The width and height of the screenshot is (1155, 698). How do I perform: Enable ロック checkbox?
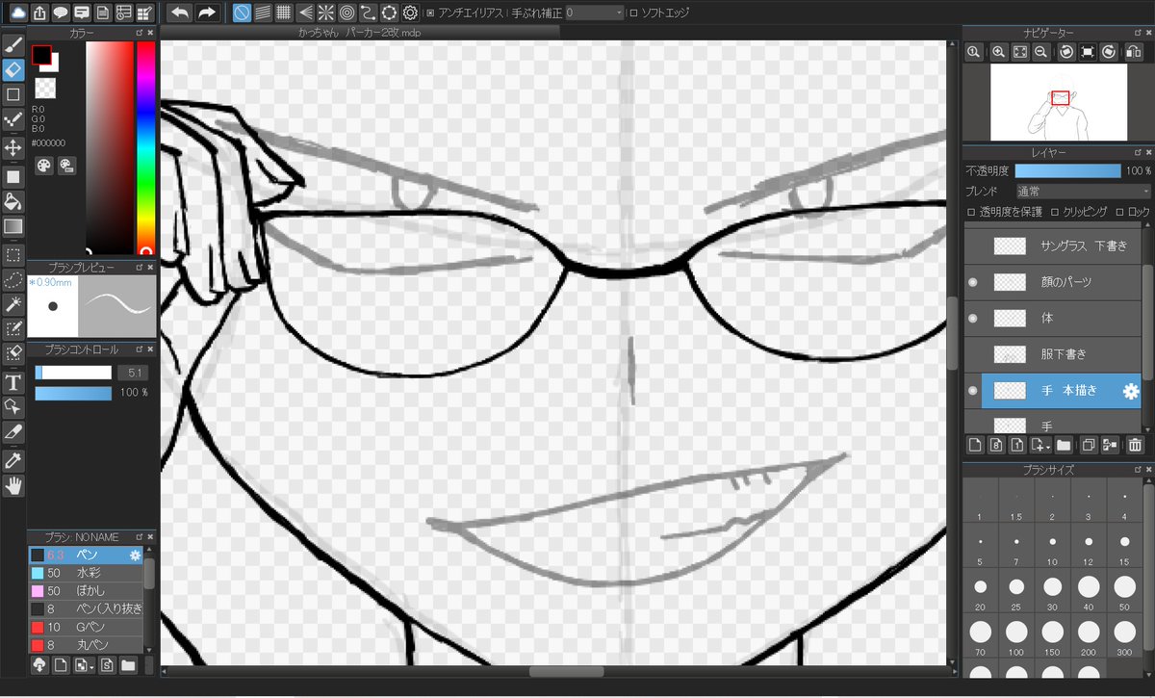point(1118,212)
